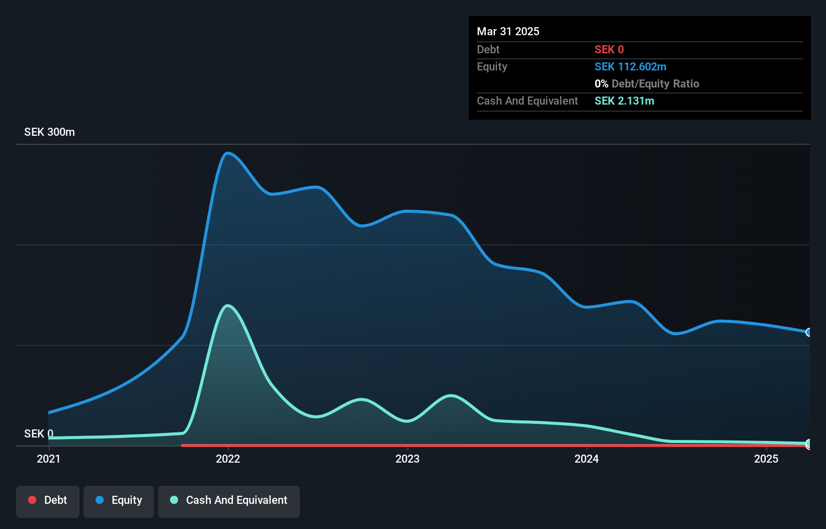Click the SEK 0 y-axis label
The height and width of the screenshot is (529, 826).
(39, 433)
